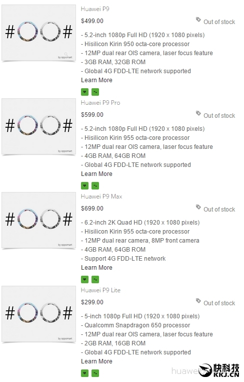Screen dimensions: 244x382
Task: Add Huawei P9 Pro to wishlist
Action: coord(84,185)
